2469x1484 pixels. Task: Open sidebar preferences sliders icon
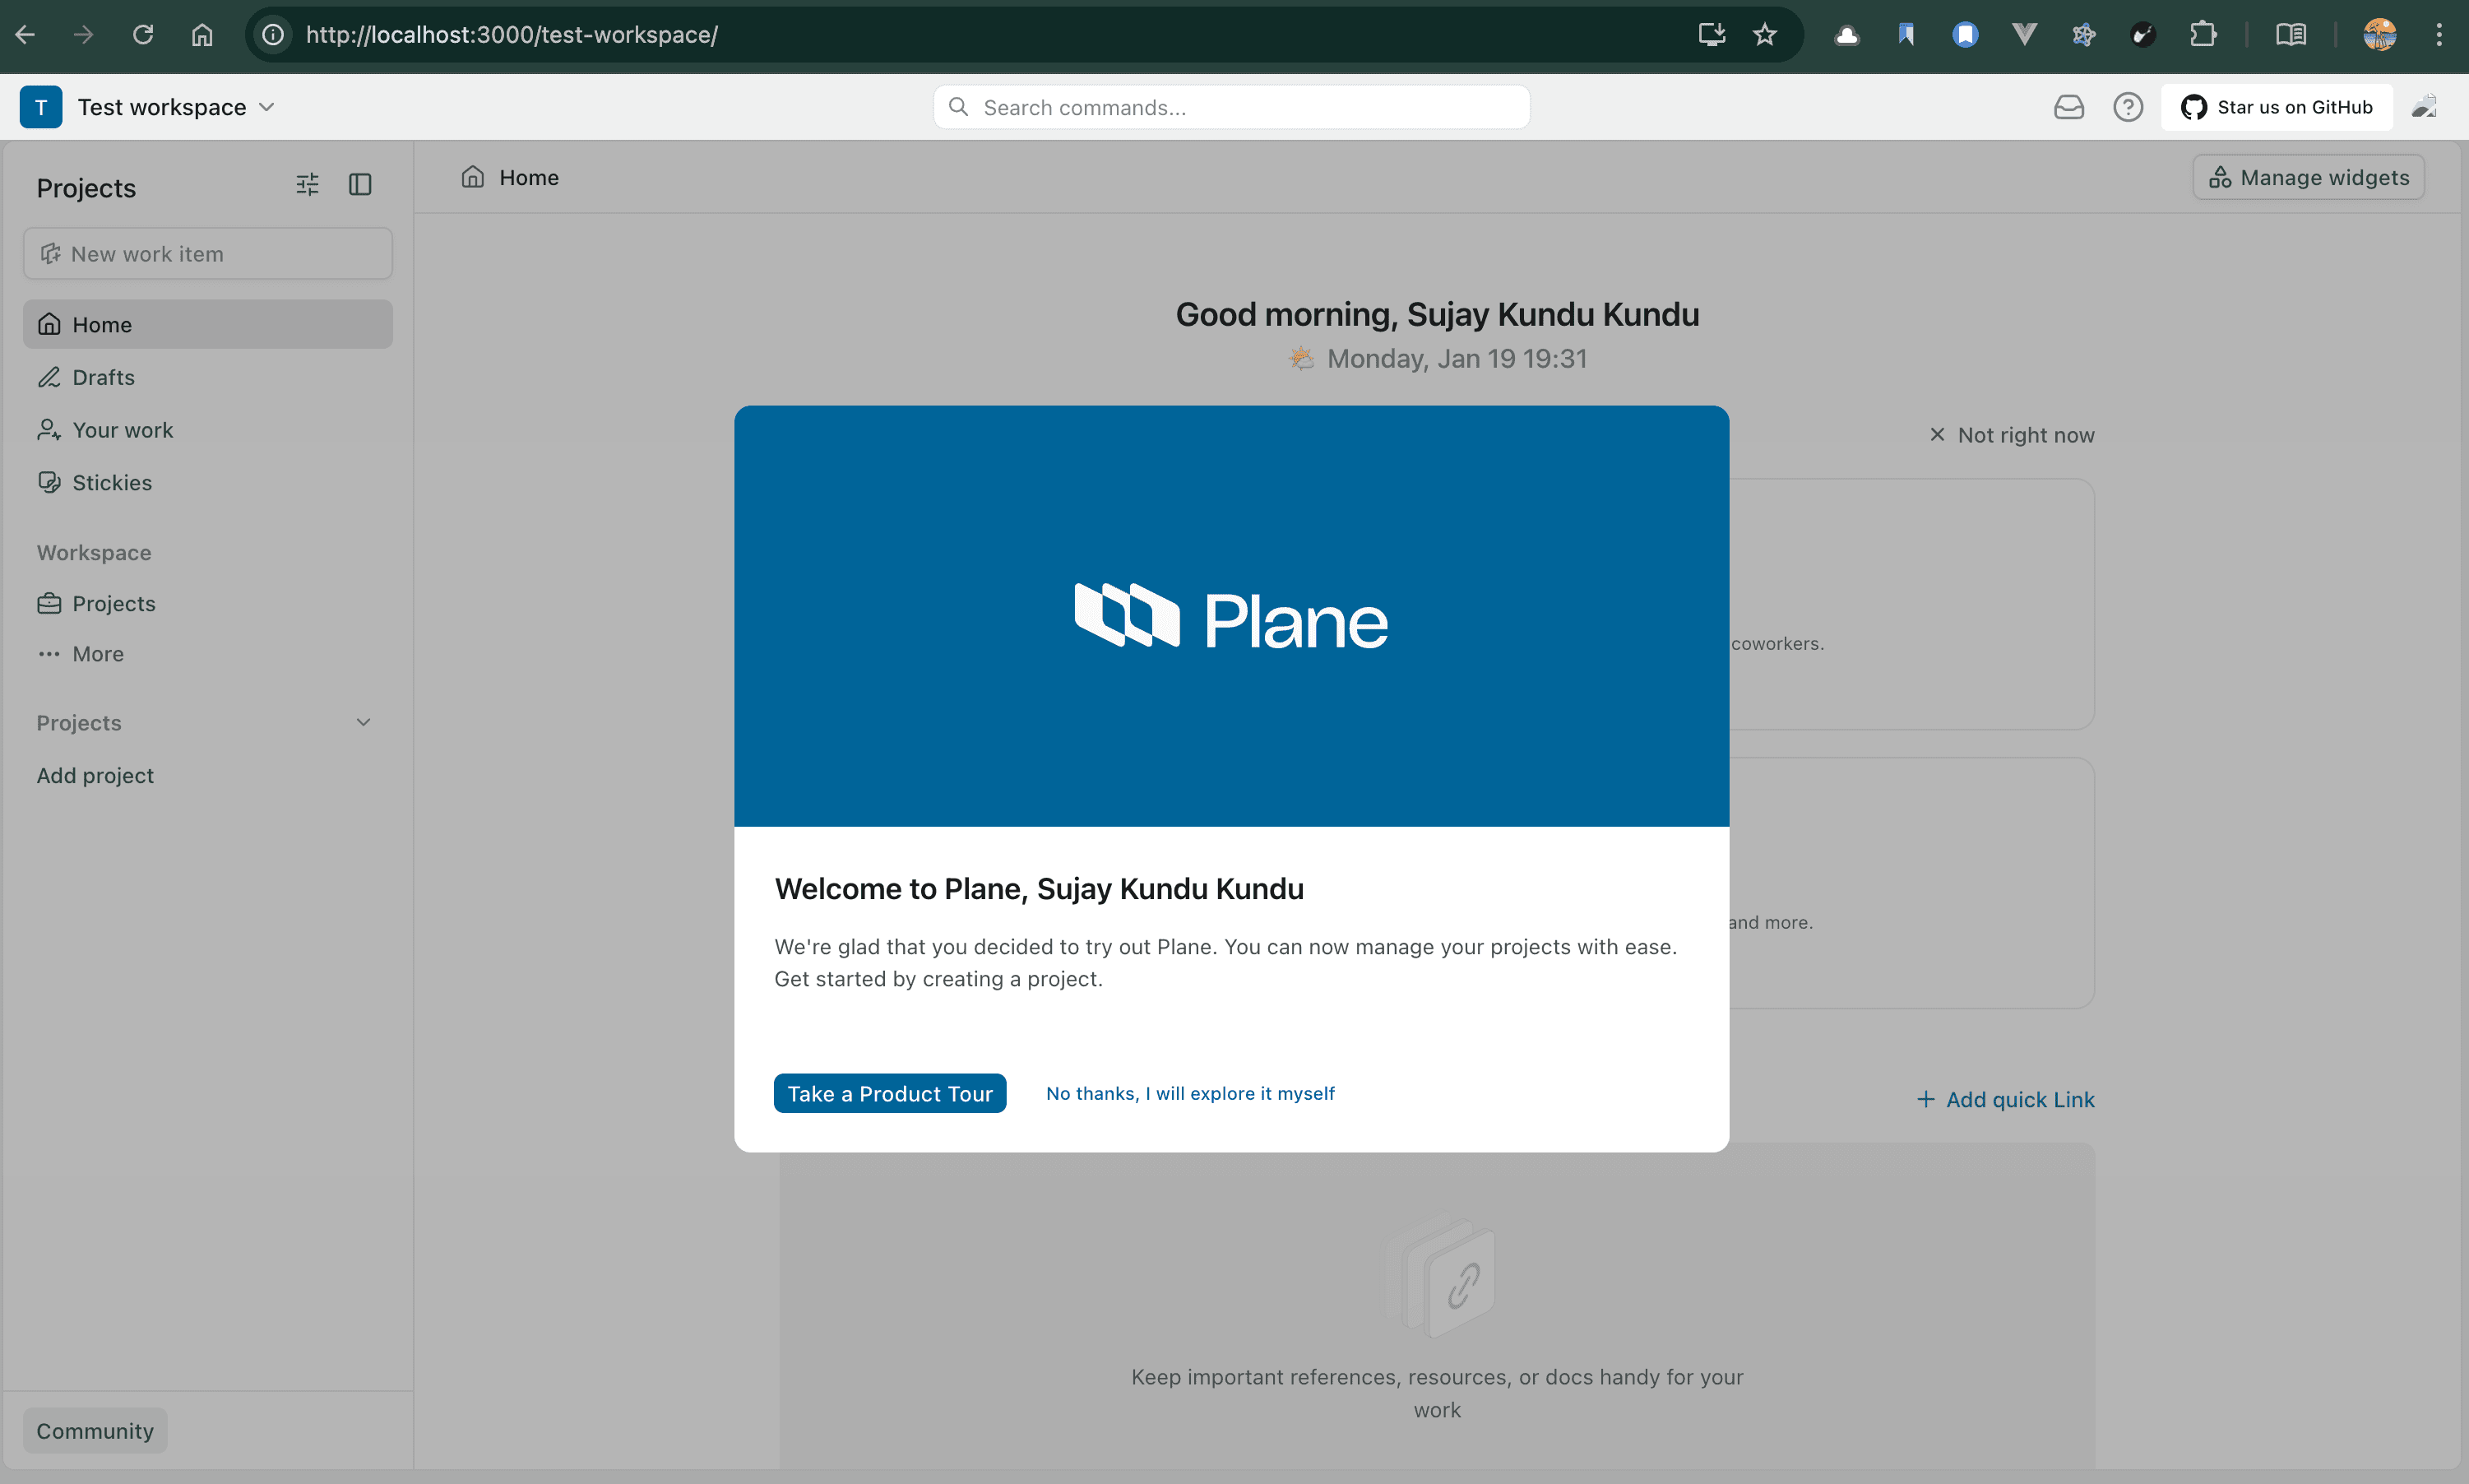click(x=307, y=184)
